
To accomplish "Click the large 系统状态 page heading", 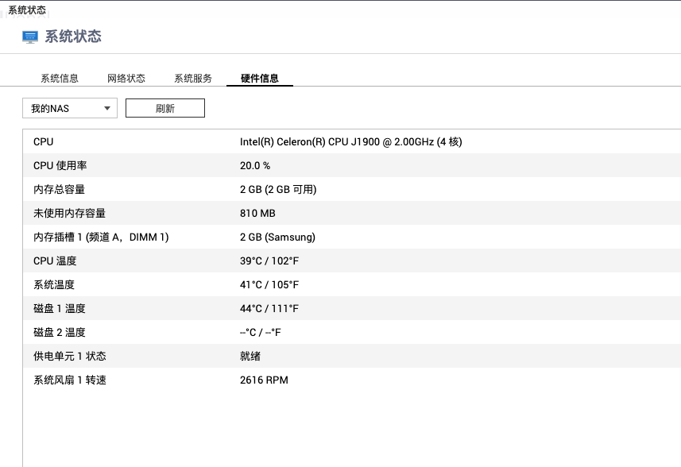I will tap(73, 37).
